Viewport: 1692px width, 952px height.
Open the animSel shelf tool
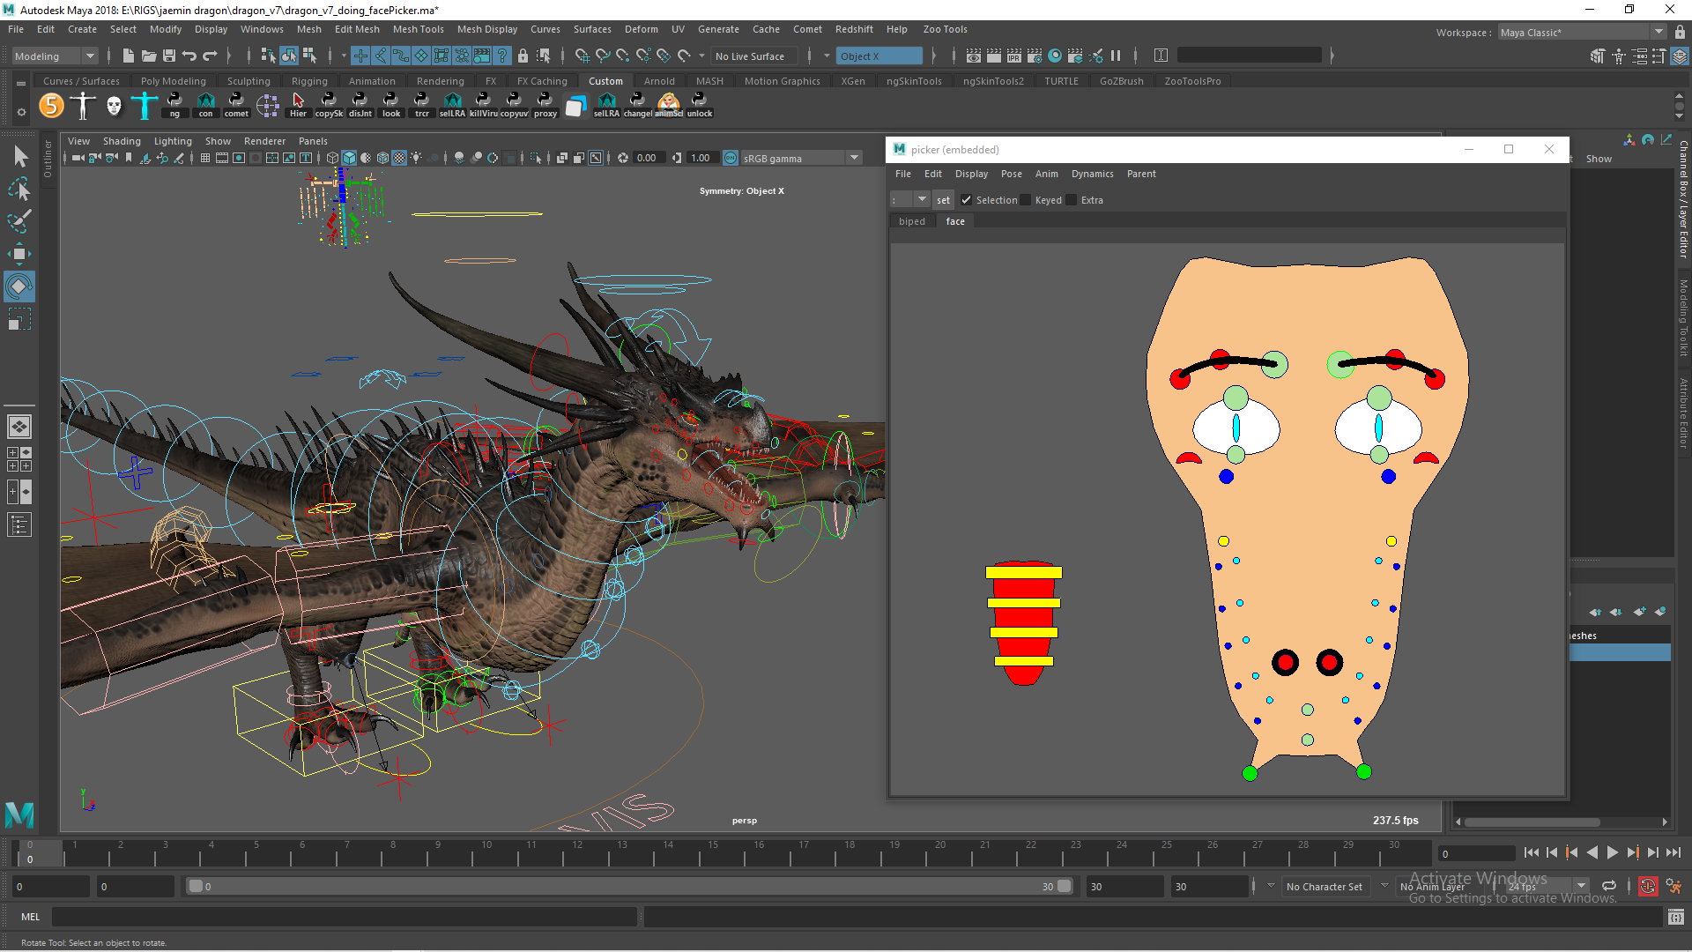coord(668,106)
